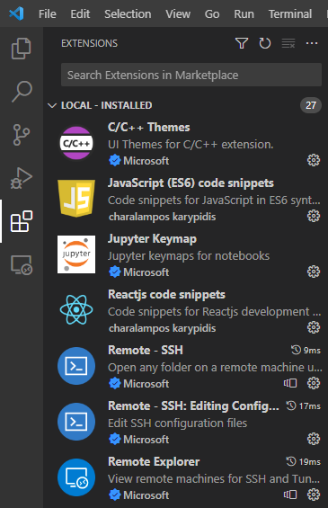Viewport: 328px width, 508px height.
Task: Click remote indicator icon on Remote Explorer row
Action: pyautogui.click(x=290, y=495)
